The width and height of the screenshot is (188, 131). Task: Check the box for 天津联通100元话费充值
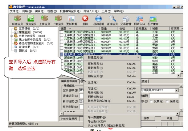(62, 45)
